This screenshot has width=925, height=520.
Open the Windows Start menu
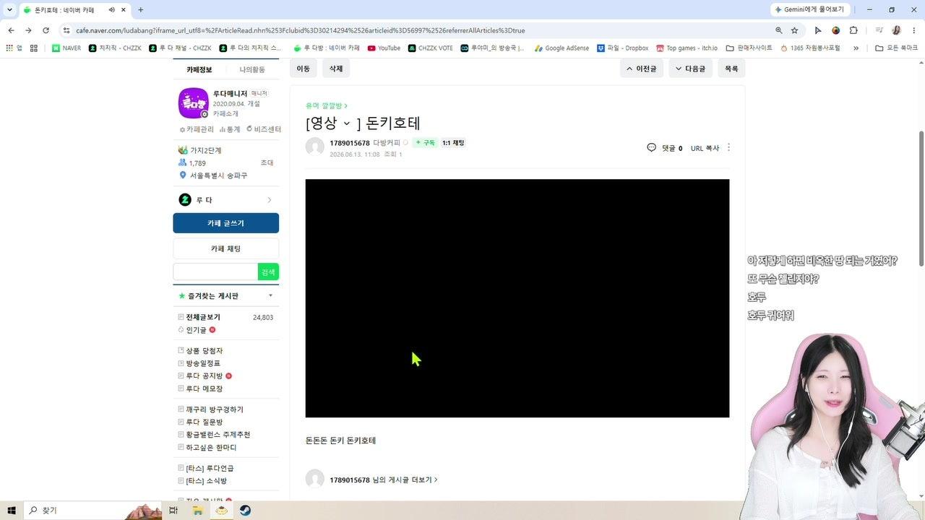[x=12, y=511]
